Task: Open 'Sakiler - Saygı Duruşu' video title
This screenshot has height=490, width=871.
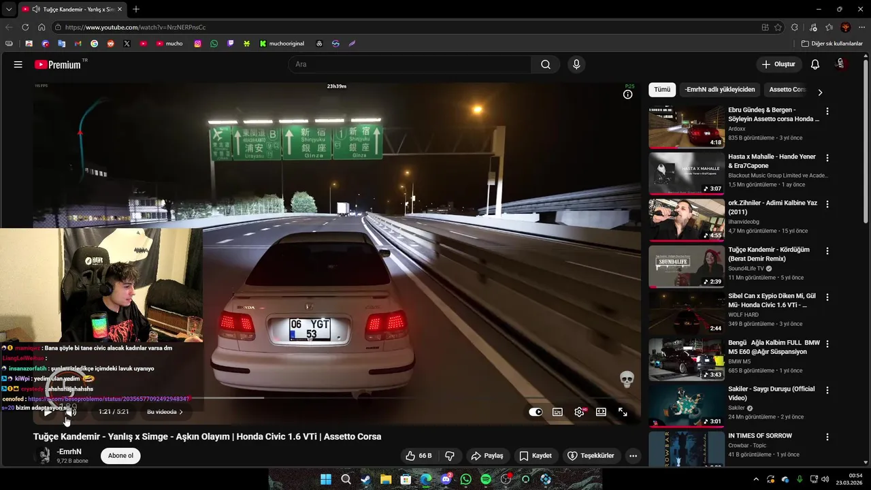Action: tap(771, 393)
